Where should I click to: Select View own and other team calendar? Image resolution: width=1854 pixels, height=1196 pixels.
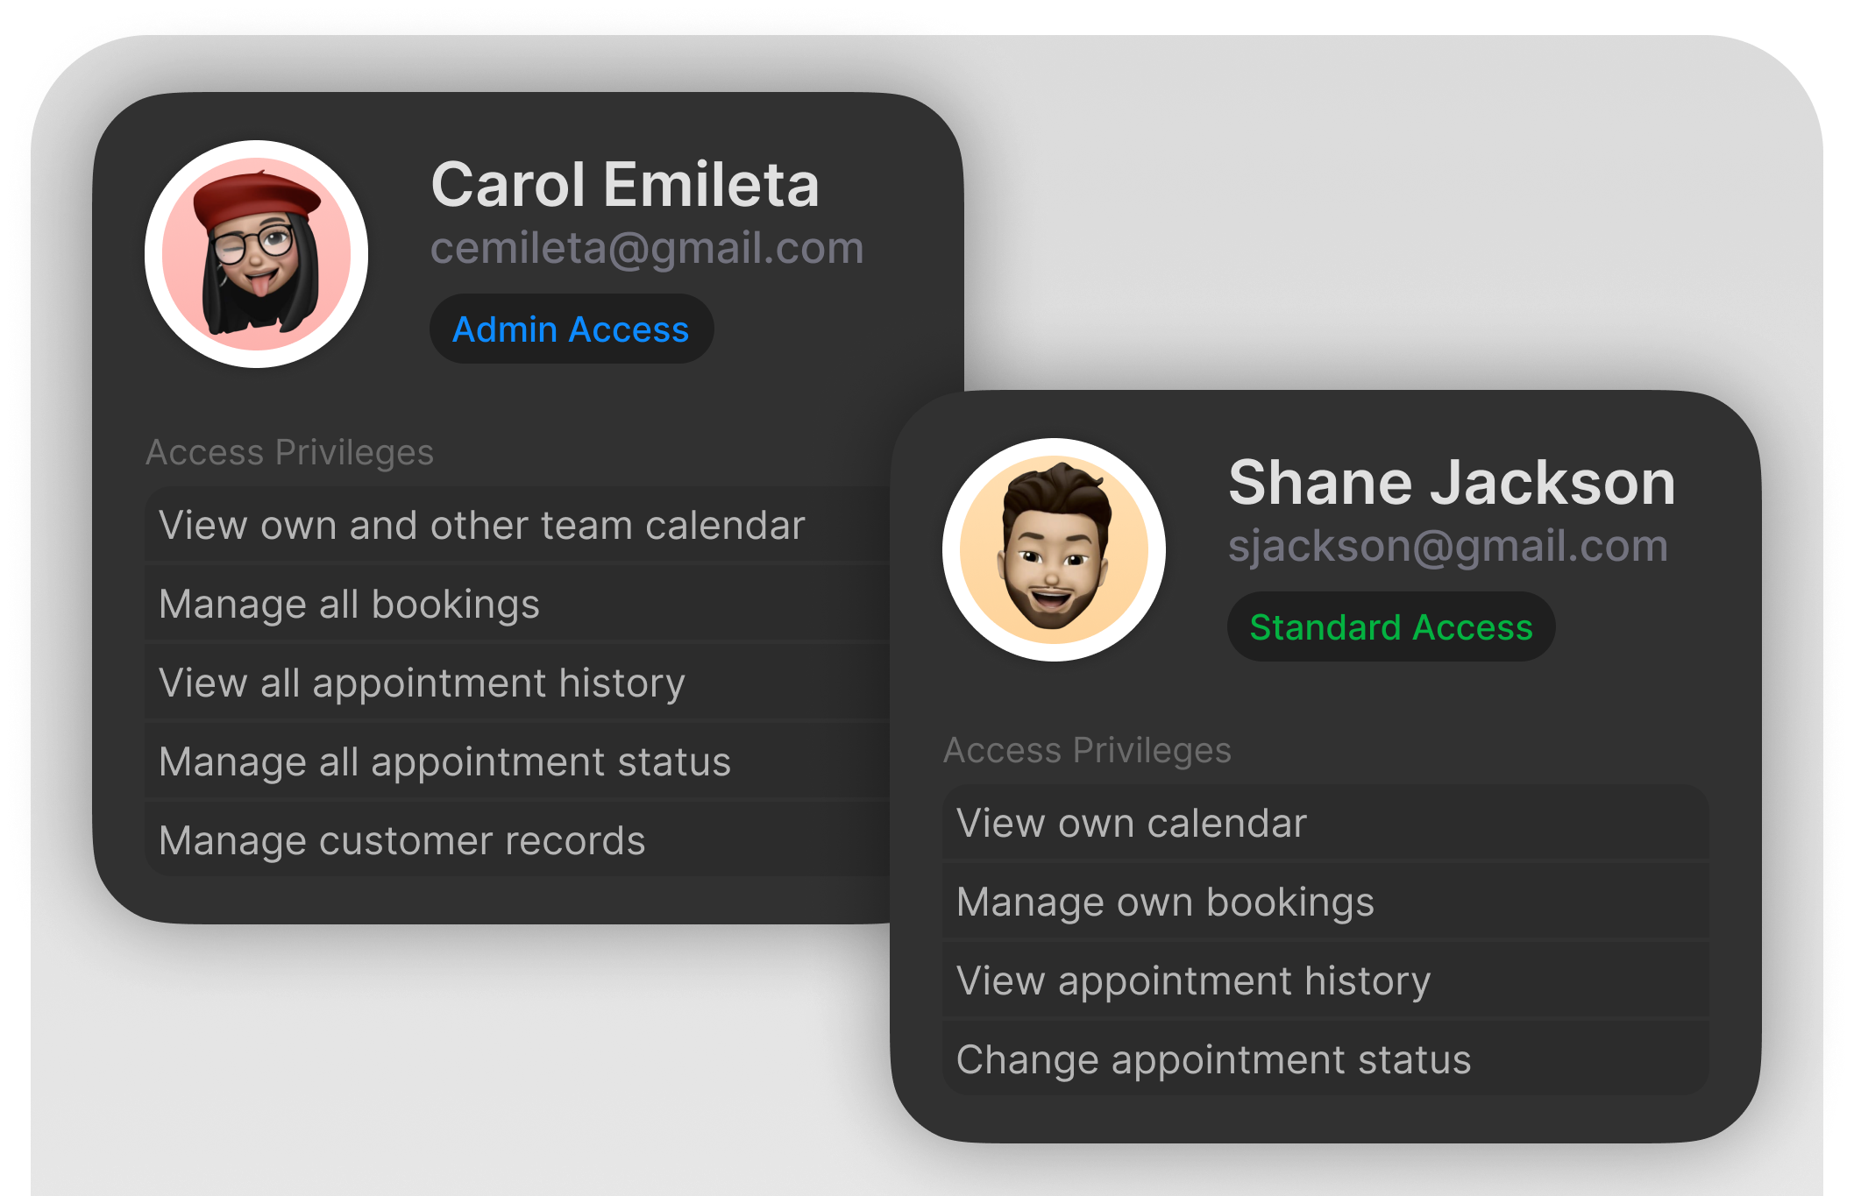pyautogui.click(x=517, y=525)
